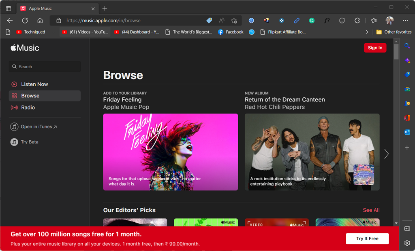Expand more bookmarks chevron

pos(367,32)
